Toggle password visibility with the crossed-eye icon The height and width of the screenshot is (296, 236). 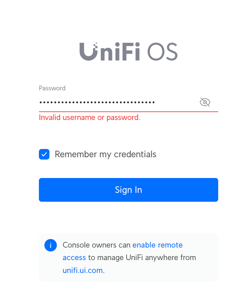coord(205,102)
